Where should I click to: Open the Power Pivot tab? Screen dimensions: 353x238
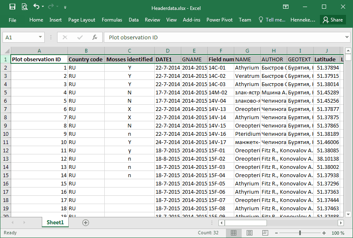pyautogui.click(x=219, y=20)
